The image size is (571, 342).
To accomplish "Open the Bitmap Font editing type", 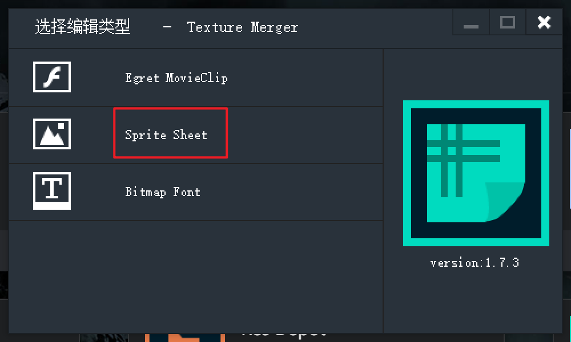I will point(163,192).
